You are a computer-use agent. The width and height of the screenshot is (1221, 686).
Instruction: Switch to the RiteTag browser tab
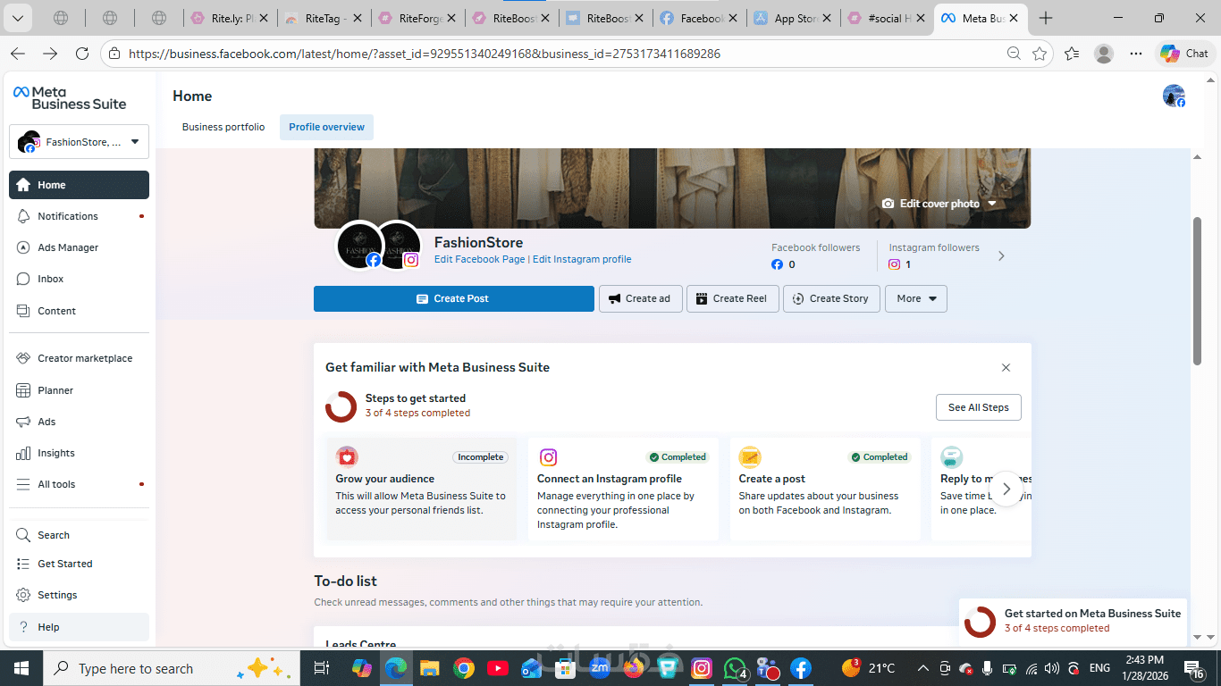pos(324,18)
